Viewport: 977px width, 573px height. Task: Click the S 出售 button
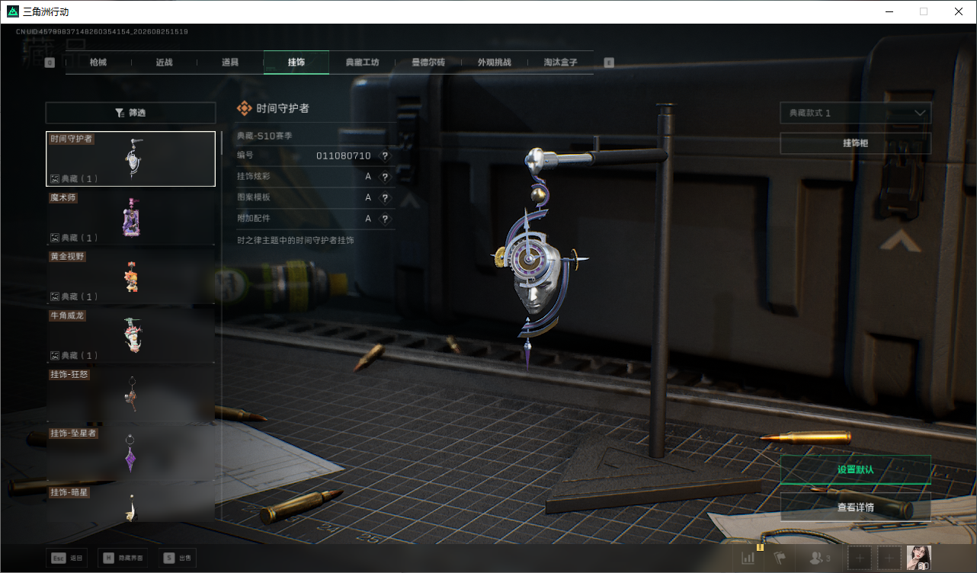pos(178,558)
